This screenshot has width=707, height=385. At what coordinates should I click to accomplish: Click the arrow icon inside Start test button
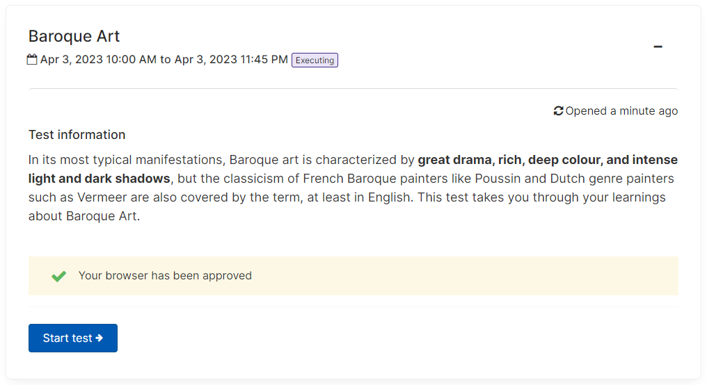click(x=100, y=338)
